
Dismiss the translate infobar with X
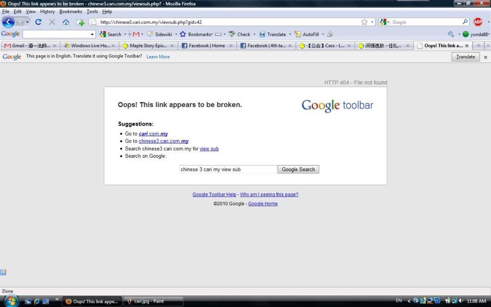point(485,57)
